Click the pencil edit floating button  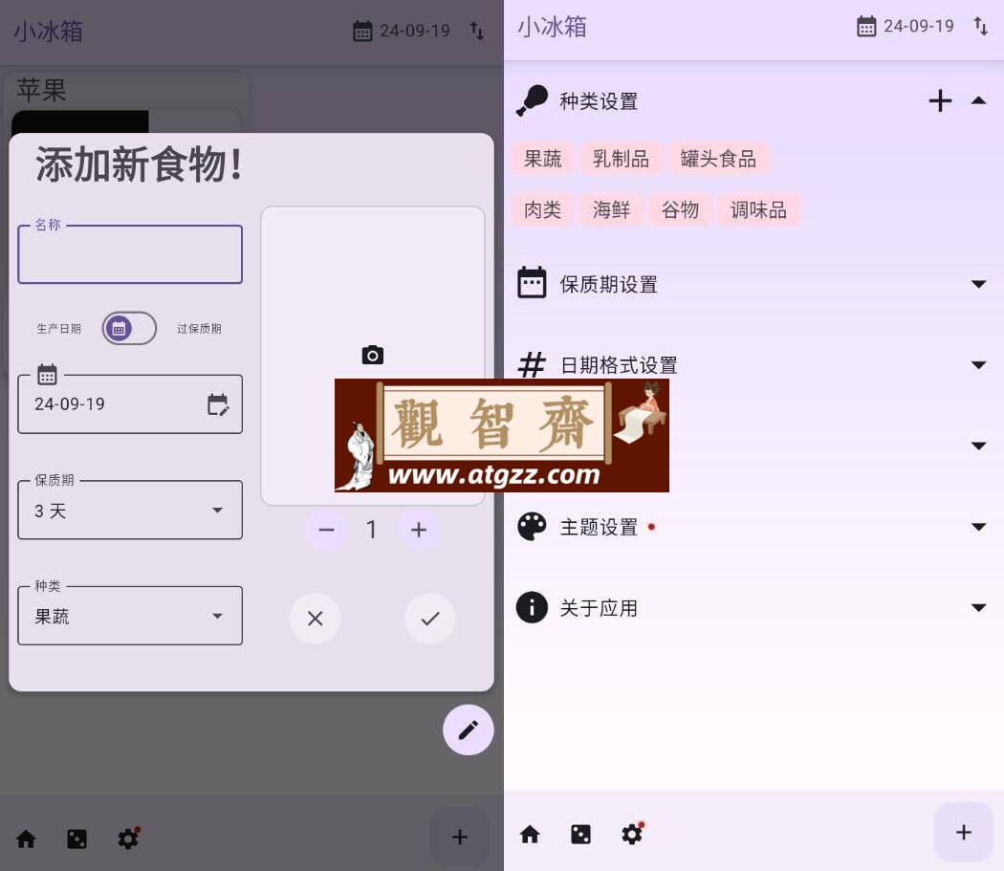tap(469, 730)
